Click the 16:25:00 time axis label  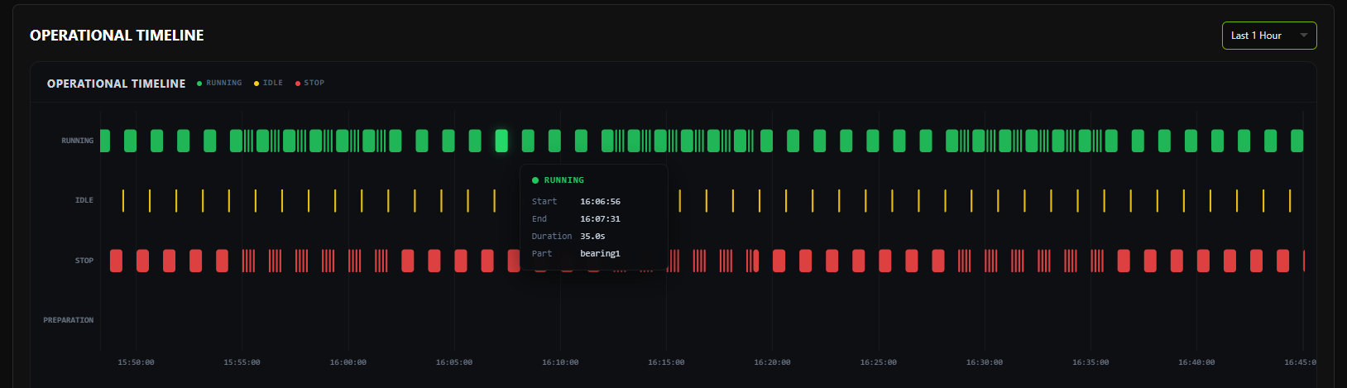(879, 362)
